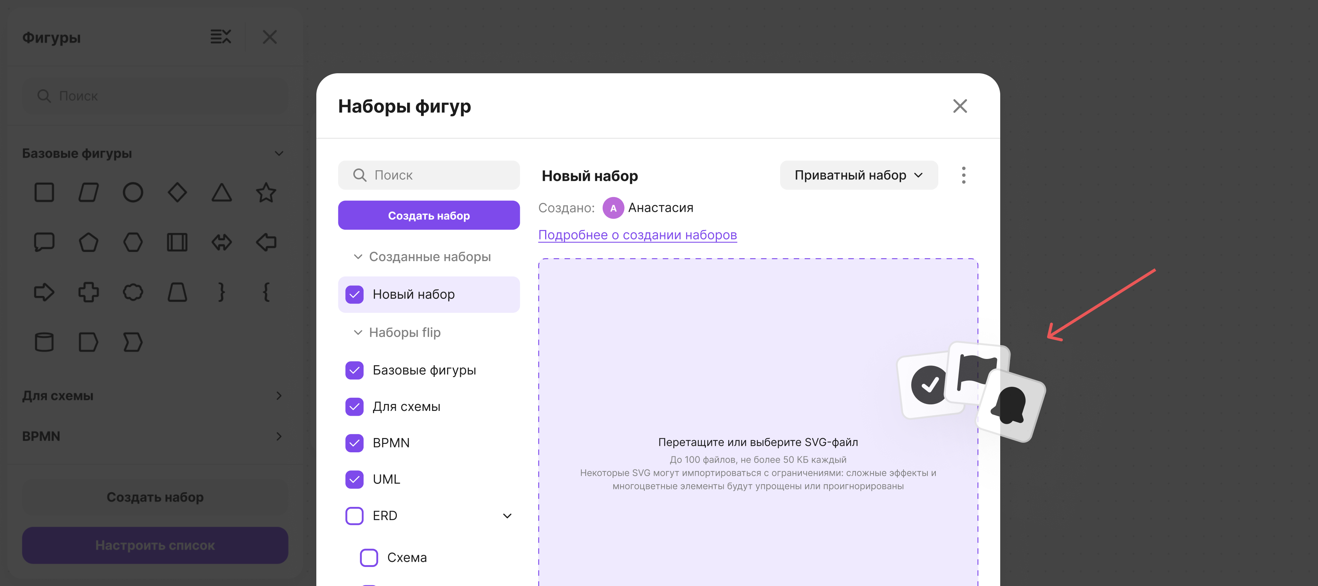The height and width of the screenshot is (586, 1318).
Task: Select the right curly brace shape
Action: [221, 292]
